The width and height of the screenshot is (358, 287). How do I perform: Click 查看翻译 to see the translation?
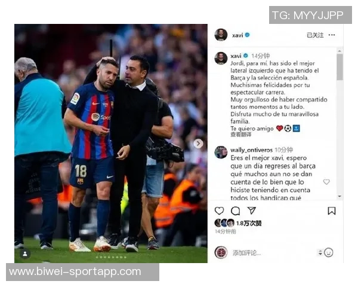[x=240, y=135]
